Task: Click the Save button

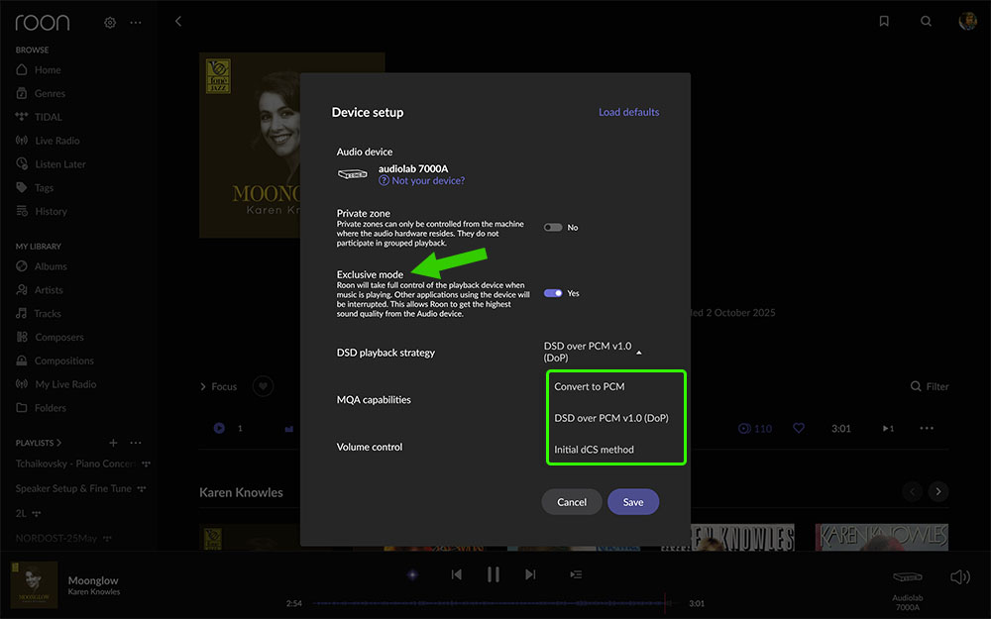Action: (x=632, y=502)
